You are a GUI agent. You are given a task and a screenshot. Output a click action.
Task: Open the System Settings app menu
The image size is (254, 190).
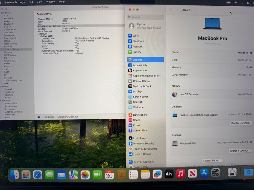click(x=15, y=2)
